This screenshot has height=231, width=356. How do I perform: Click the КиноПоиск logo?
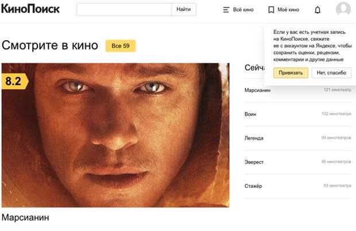coord(30,9)
